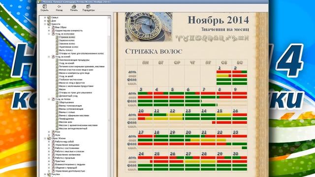The height and width of the screenshot is (177, 315).
Task: Click the Скрыть toolbar icon
Action: [44, 6]
